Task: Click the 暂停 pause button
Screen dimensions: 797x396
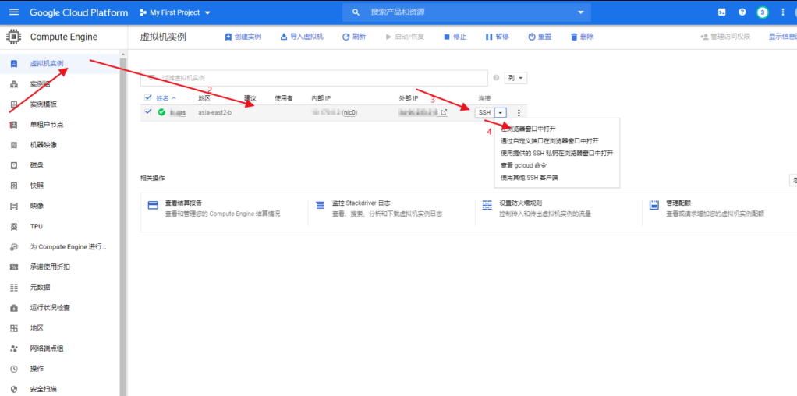Action: point(497,37)
